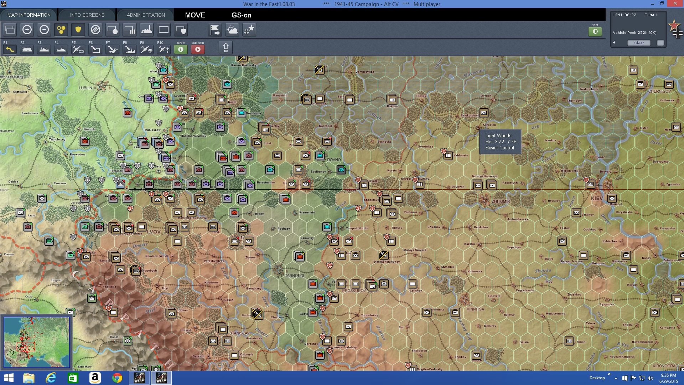This screenshot has height=385, width=684.
Task: Open the MAP INFORMATION tab
Action: [29, 15]
